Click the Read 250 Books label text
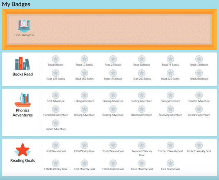The image size is (219, 180). (x=199, y=79)
